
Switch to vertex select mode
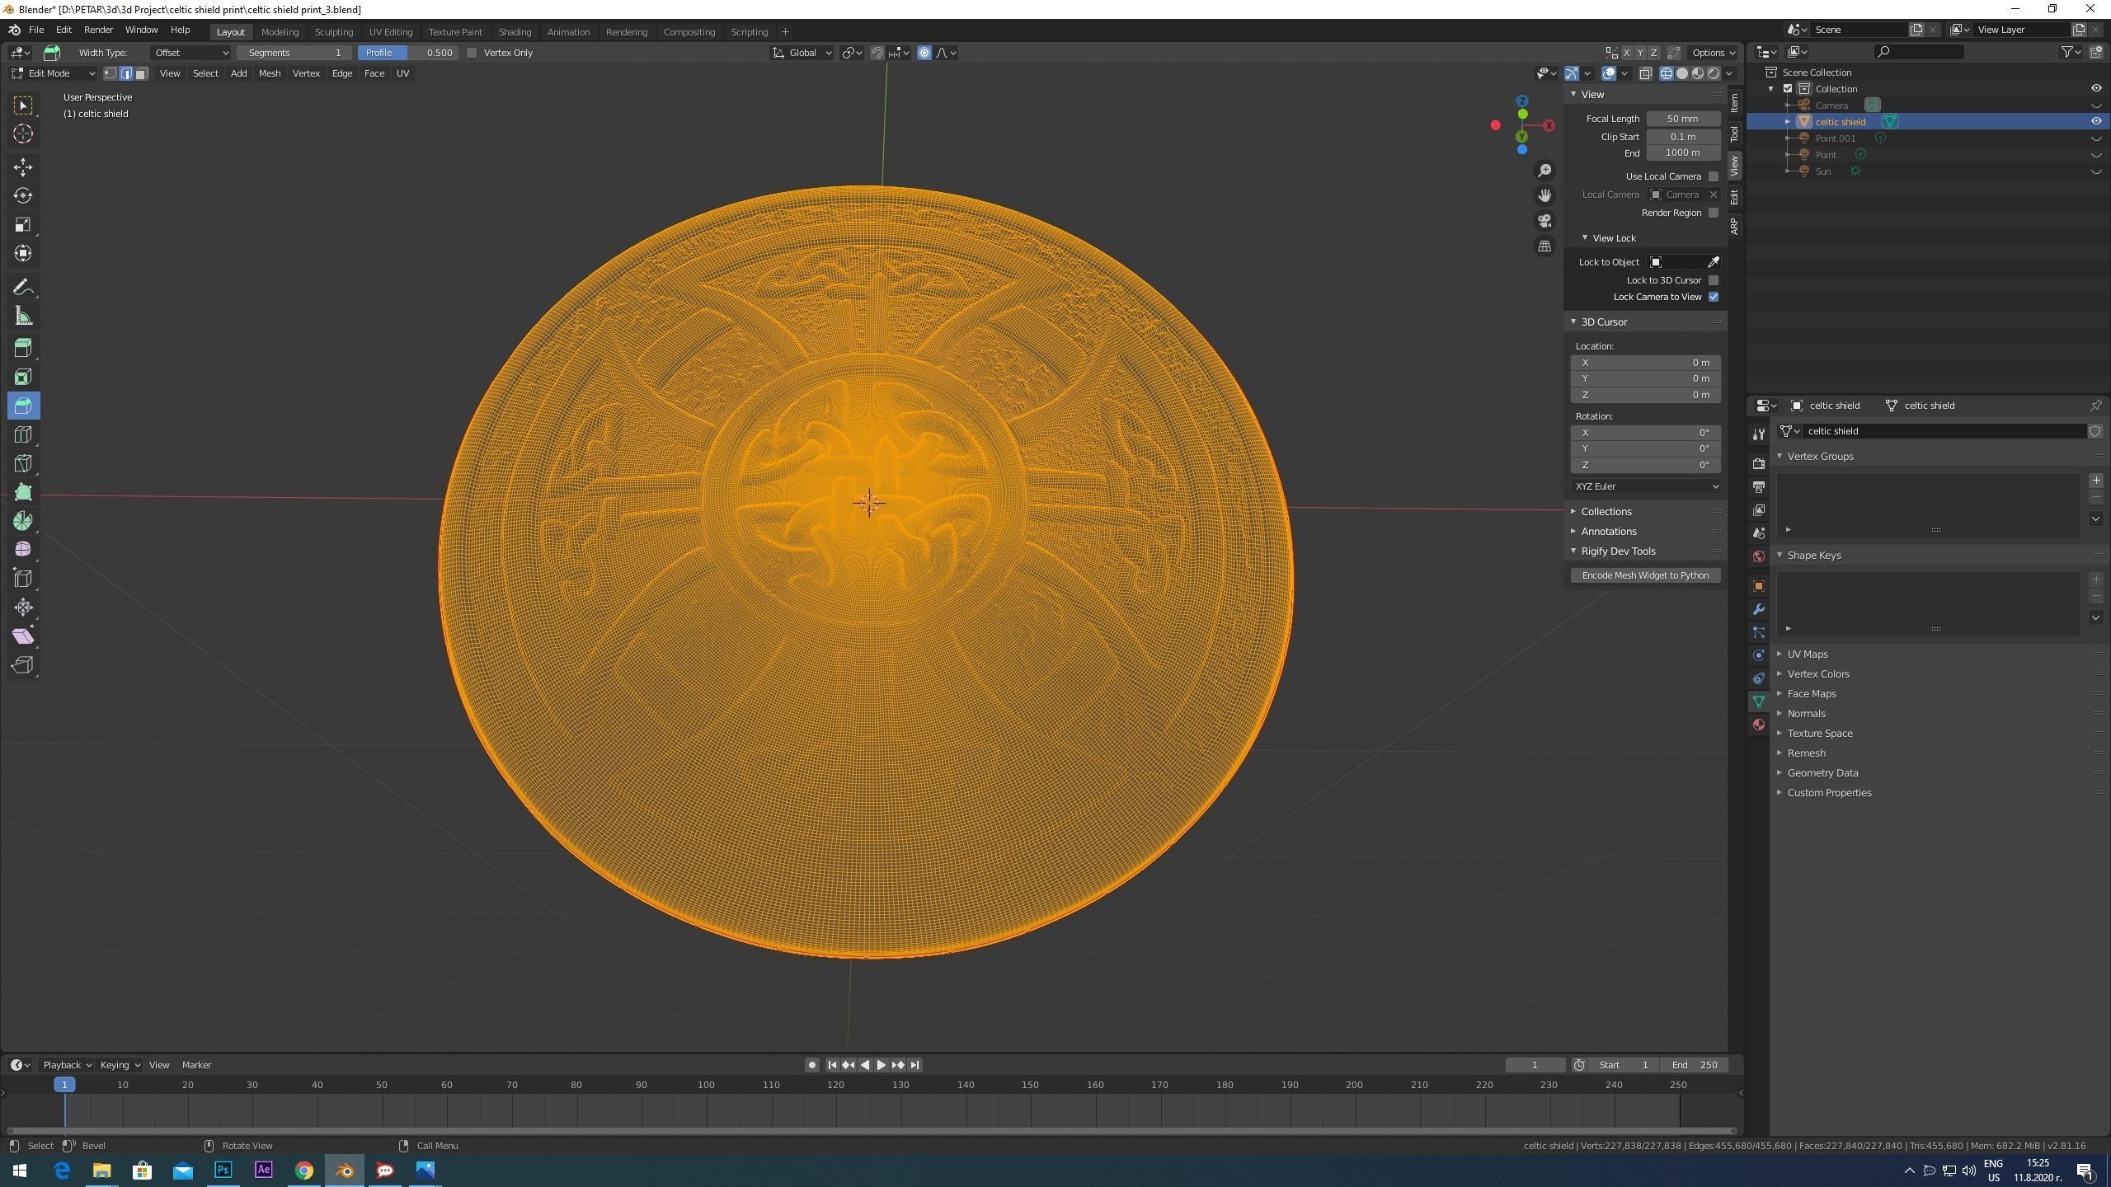click(110, 73)
